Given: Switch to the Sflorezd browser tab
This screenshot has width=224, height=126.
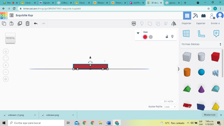Looking at the screenshot, I should (100, 3).
